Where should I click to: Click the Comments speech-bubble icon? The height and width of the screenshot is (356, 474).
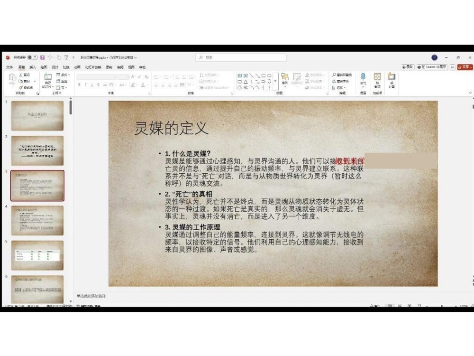click(x=452, y=67)
